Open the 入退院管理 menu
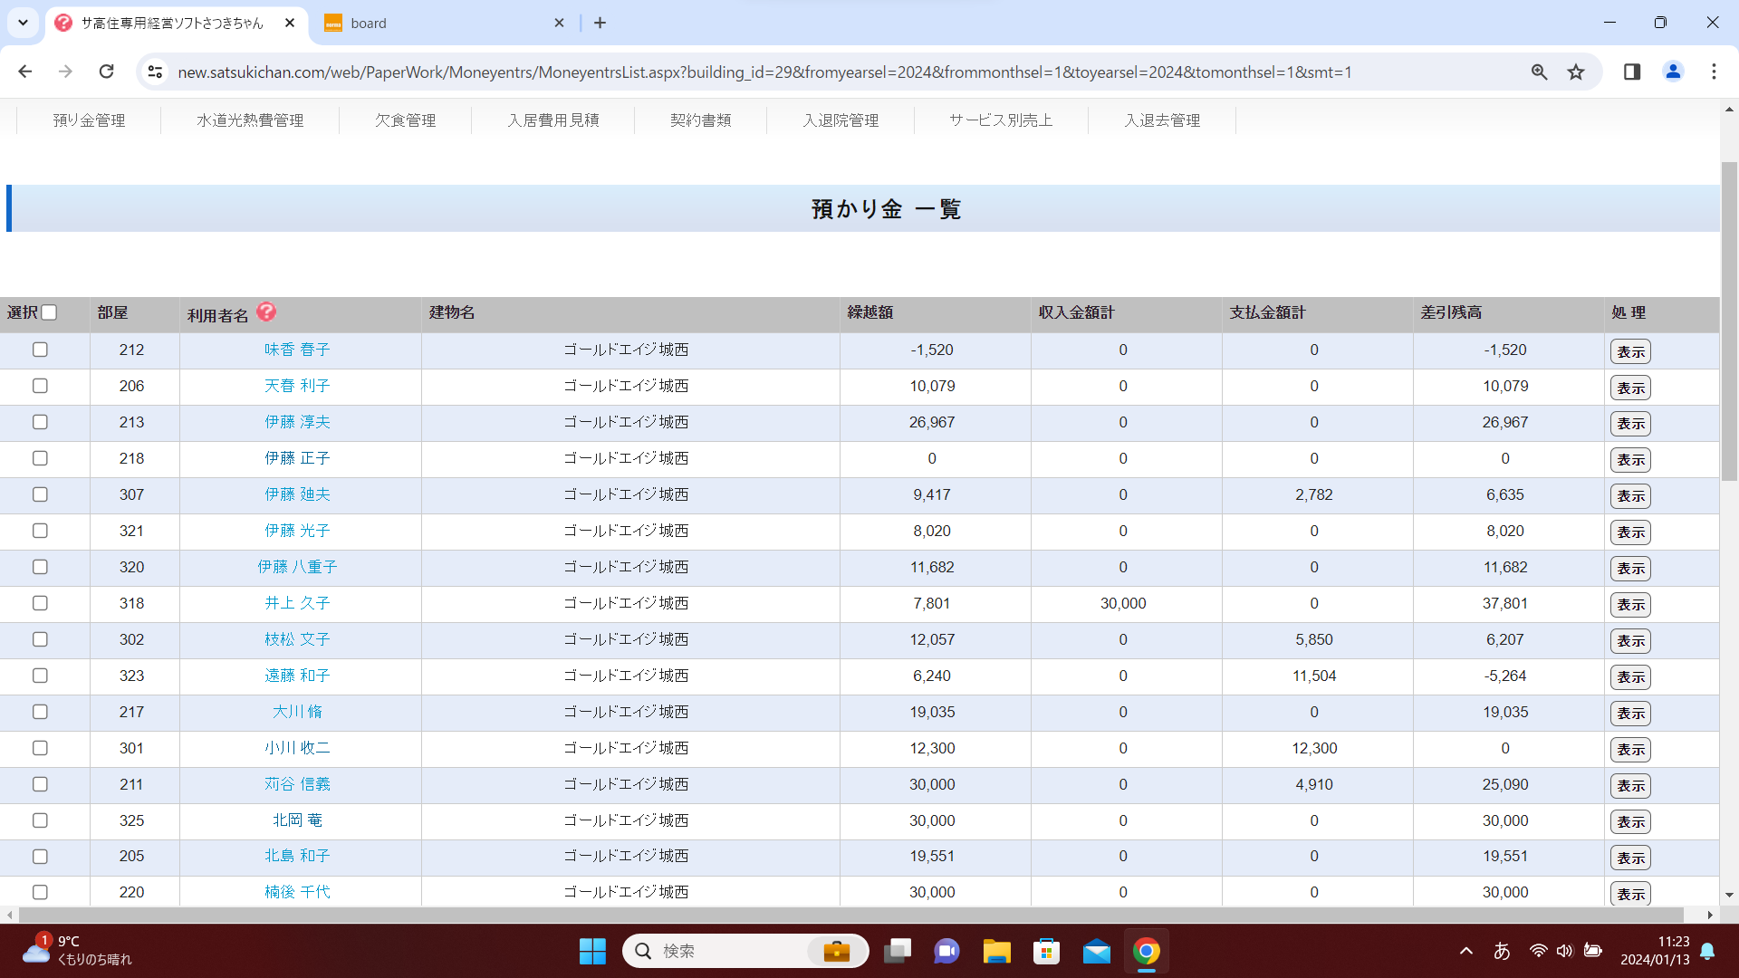 coord(840,120)
